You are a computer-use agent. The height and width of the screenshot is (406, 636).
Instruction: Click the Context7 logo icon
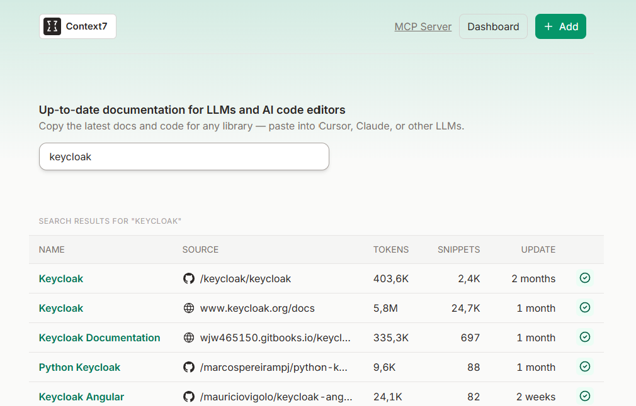coord(52,26)
